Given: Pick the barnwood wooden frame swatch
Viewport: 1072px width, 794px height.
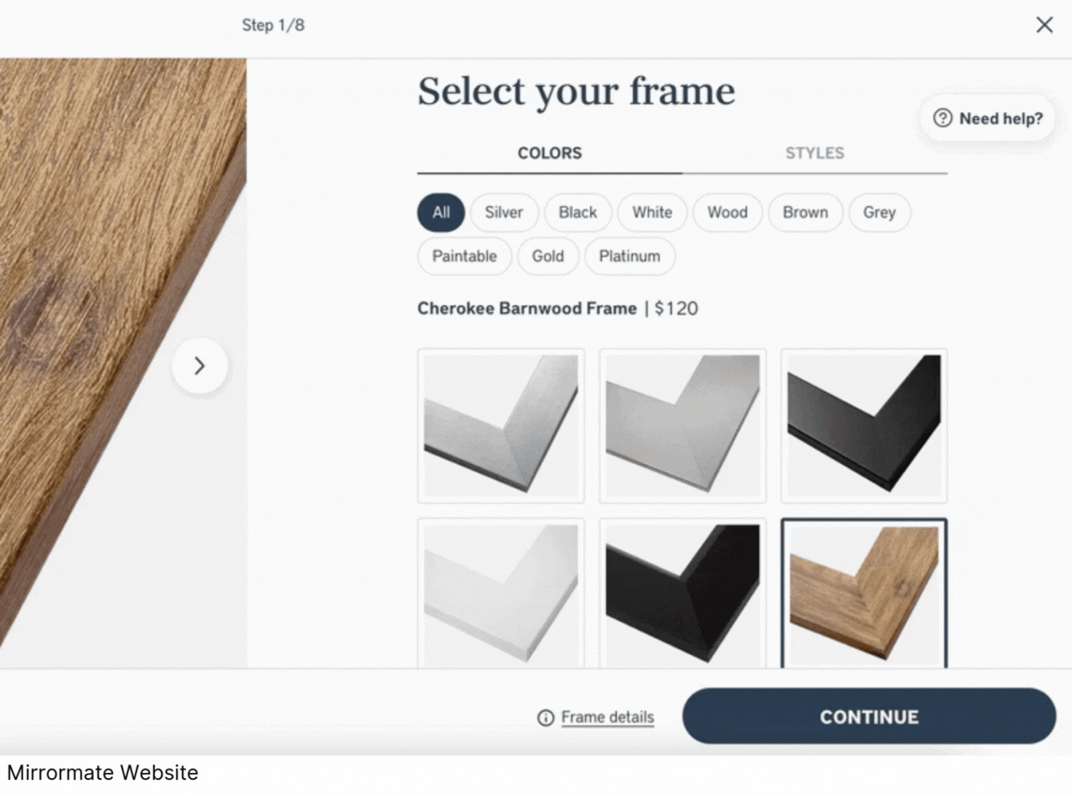Looking at the screenshot, I should [864, 594].
